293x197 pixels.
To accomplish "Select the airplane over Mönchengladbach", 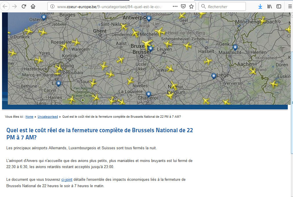I will tap(263, 20).
